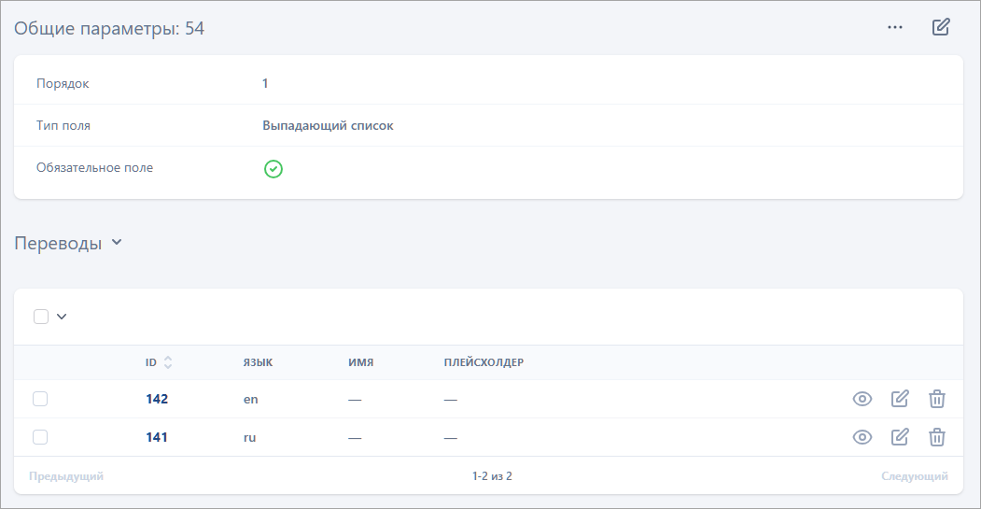Collapse the Переводы section
Viewport: 981px width, 509px height.
[117, 243]
